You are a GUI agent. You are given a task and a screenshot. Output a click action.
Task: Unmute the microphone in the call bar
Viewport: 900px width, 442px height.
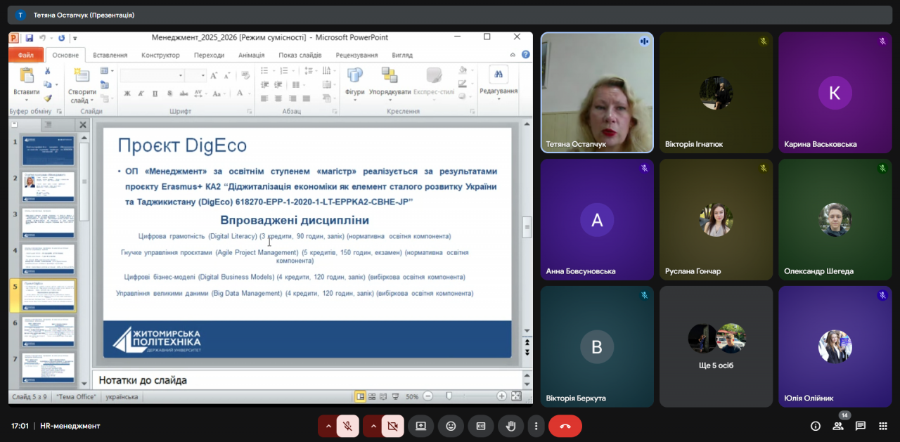(x=347, y=426)
